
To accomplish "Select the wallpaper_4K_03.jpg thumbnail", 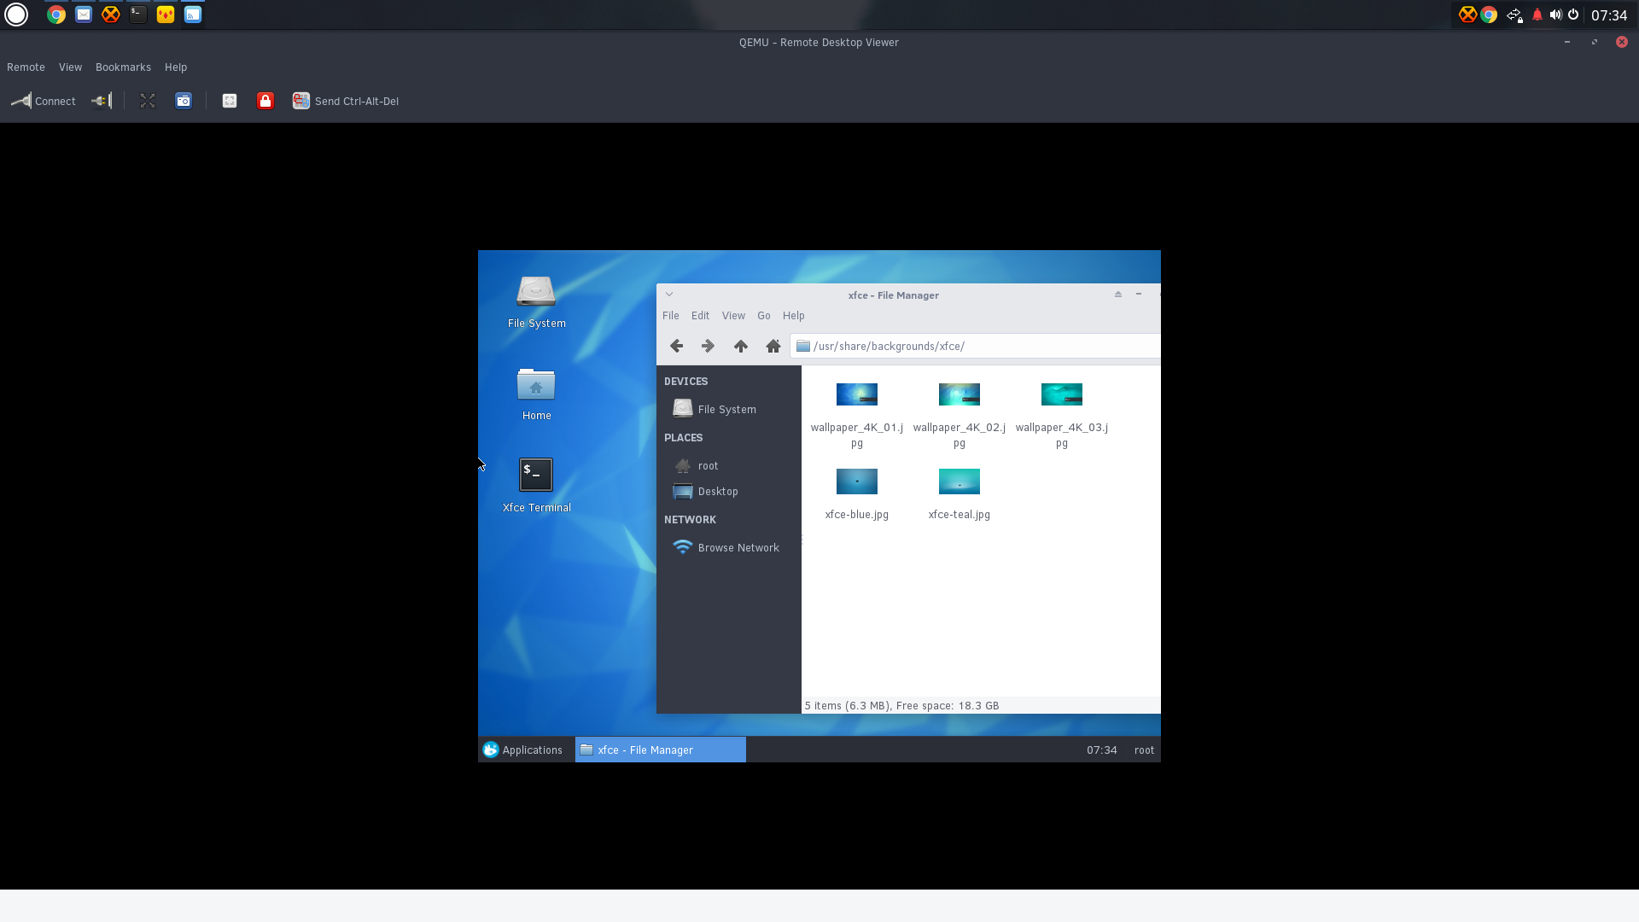I will 1062,394.
